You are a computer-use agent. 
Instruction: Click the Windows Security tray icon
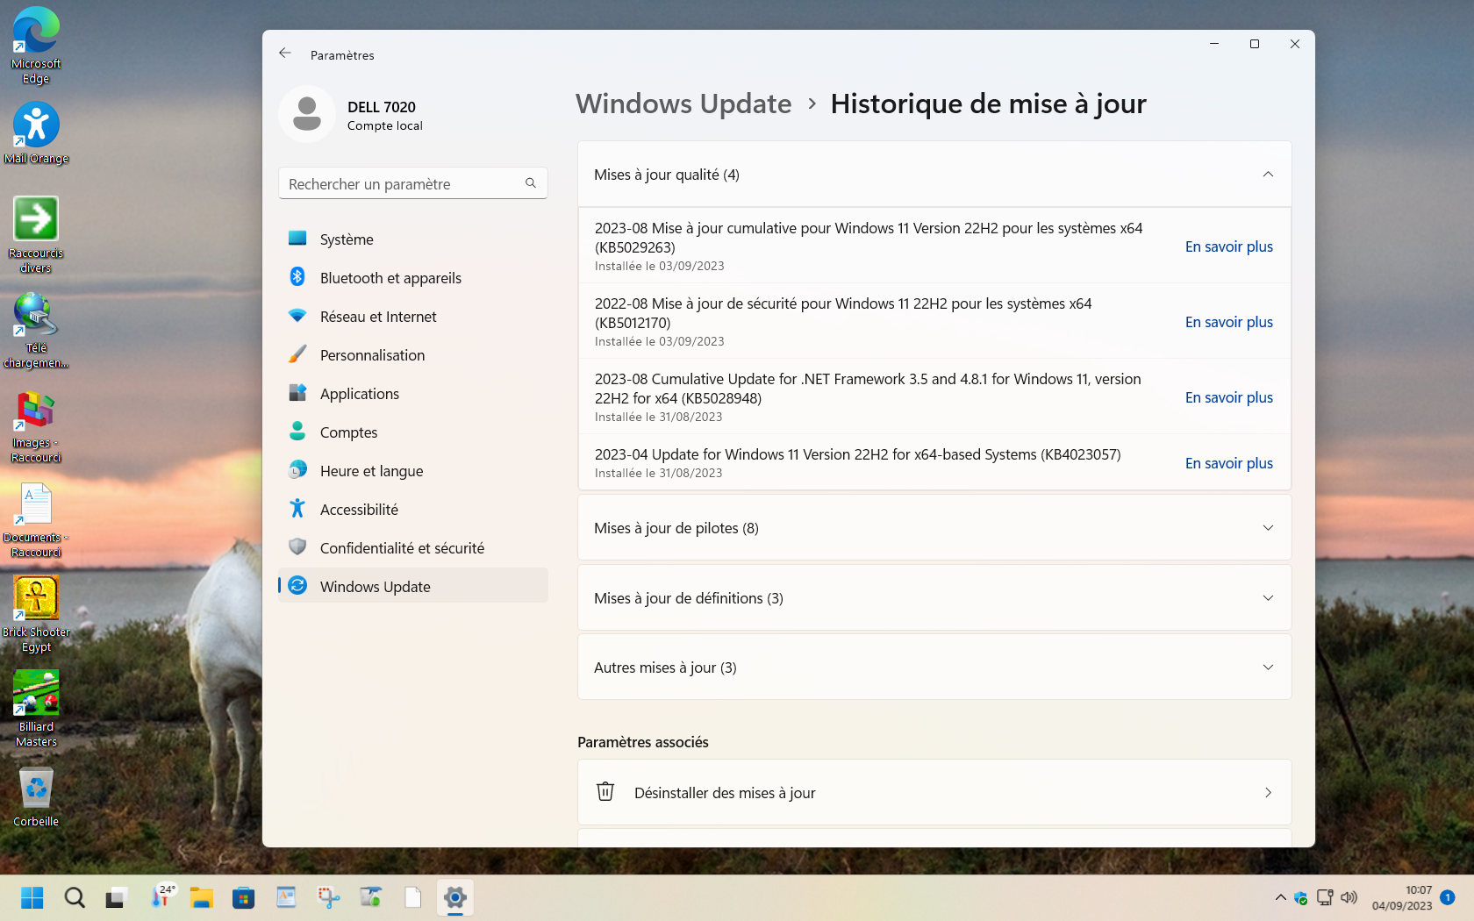pyautogui.click(x=1301, y=897)
